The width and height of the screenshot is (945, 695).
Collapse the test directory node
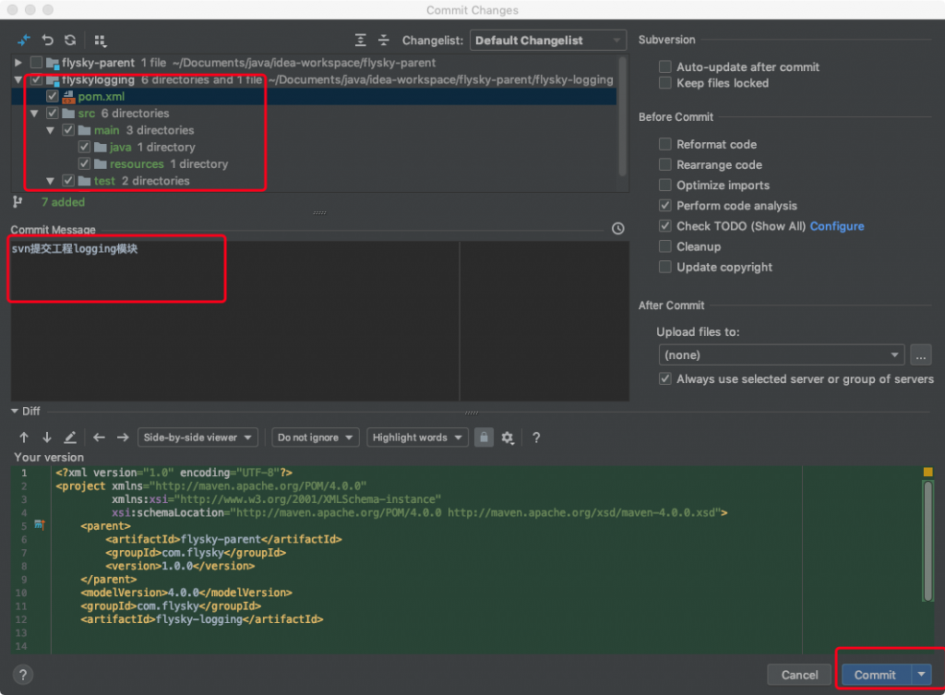click(51, 181)
